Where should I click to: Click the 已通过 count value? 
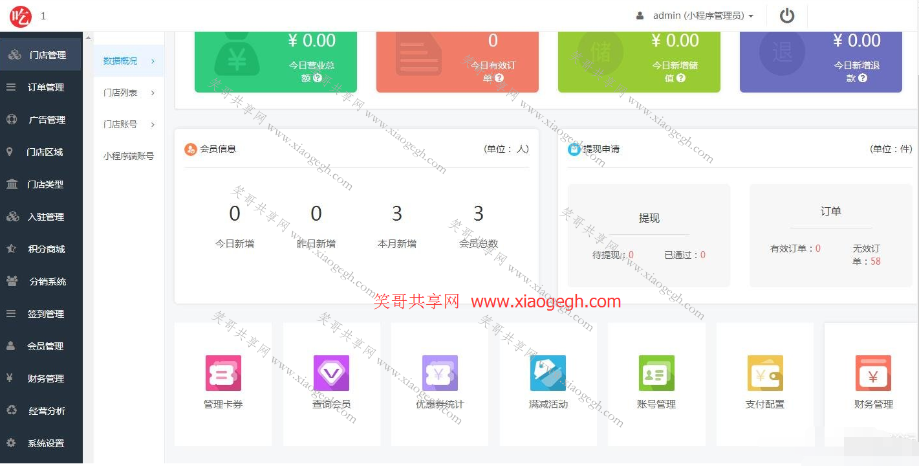[703, 255]
